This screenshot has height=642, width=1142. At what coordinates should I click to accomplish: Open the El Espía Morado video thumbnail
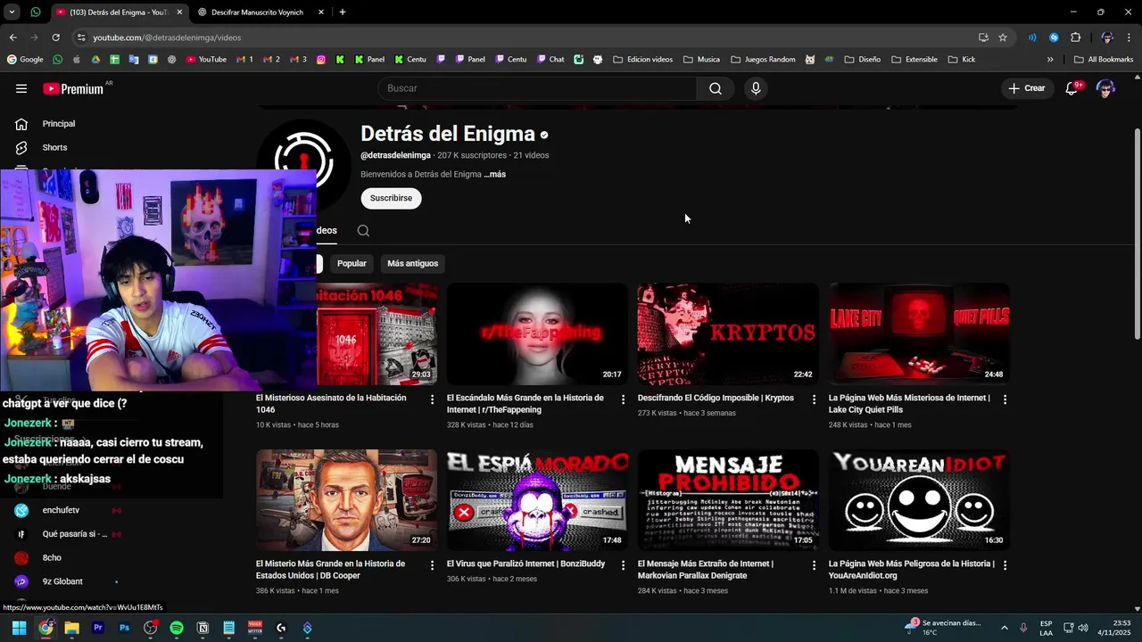click(537, 499)
